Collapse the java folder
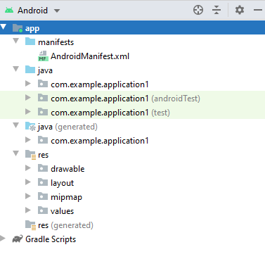 (x=16, y=69)
